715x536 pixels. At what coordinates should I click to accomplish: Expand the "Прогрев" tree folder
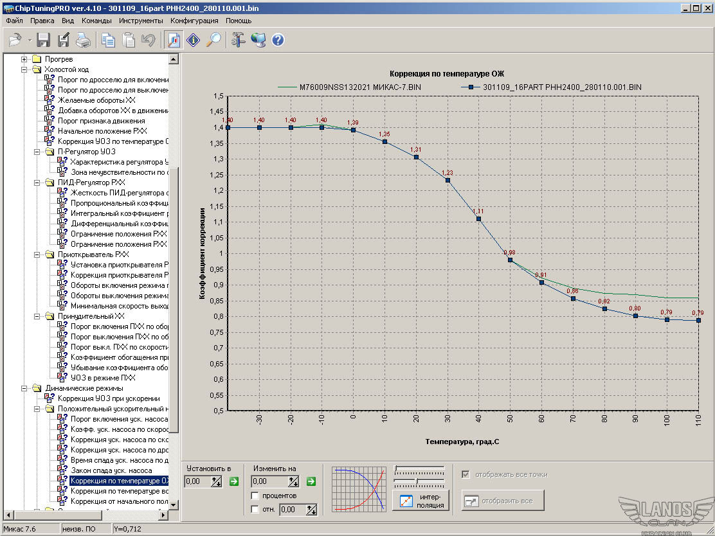click(x=25, y=59)
